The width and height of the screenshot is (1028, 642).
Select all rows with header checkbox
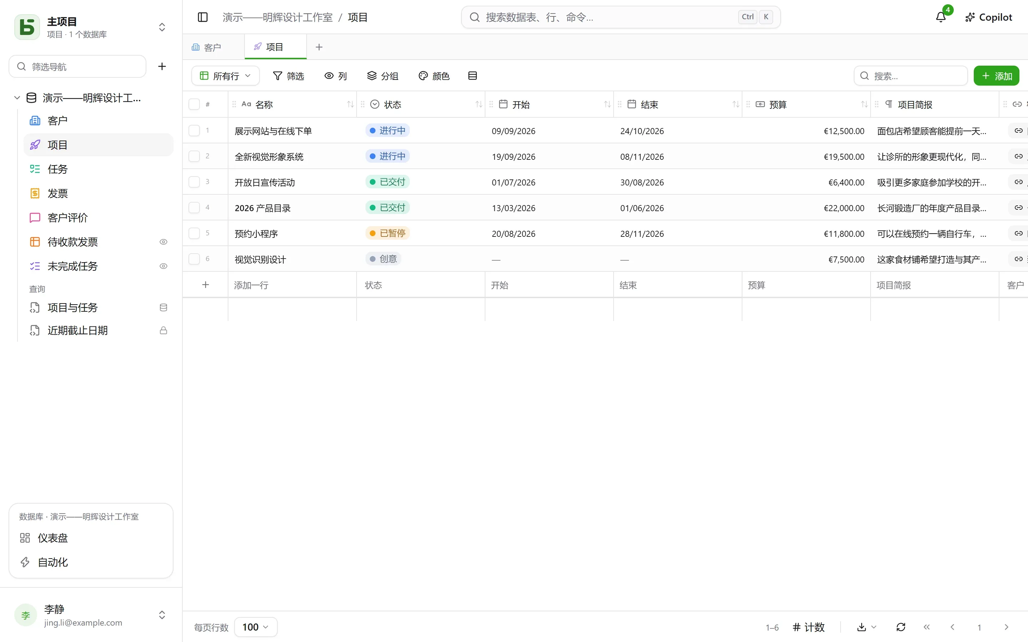coord(194,105)
